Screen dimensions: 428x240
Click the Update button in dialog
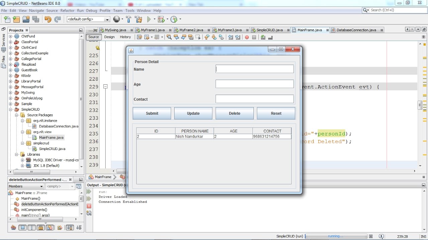[x=193, y=113]
